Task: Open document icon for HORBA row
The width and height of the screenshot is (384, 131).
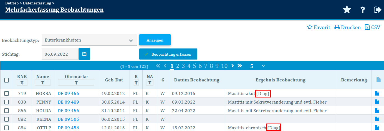Action: click(377, 94)
